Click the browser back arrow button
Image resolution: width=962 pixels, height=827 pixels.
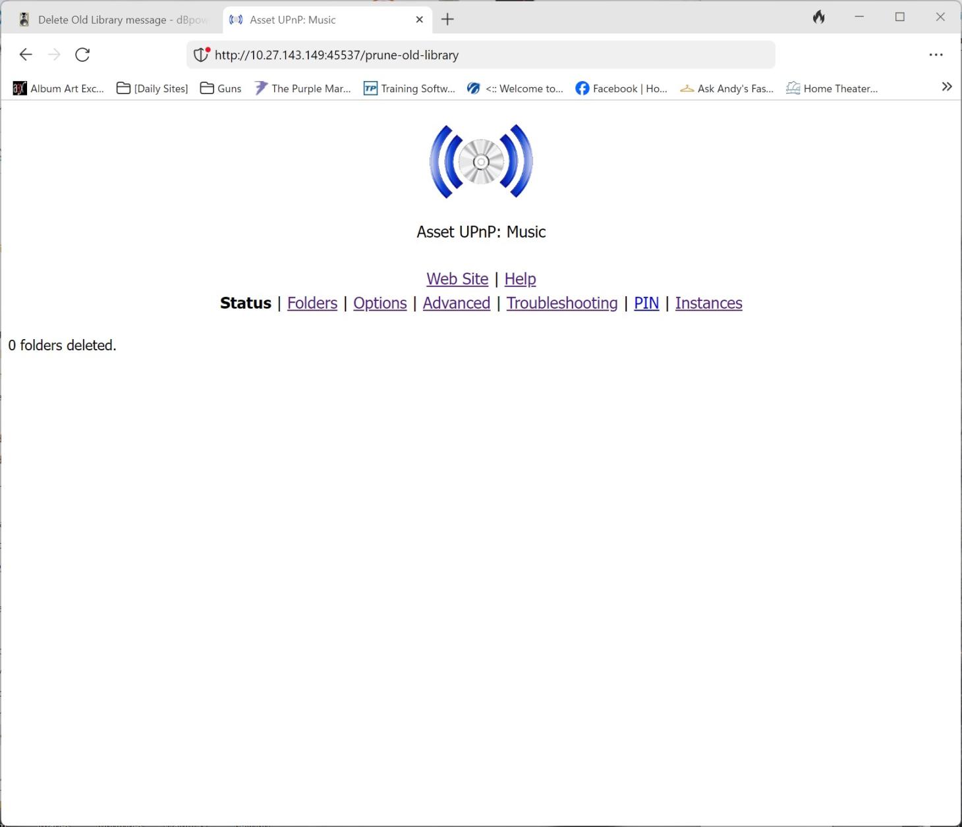(x=26, y=55)
